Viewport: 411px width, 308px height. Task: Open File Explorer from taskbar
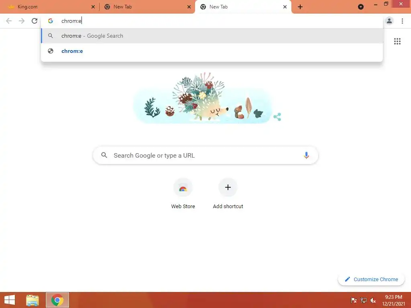point(33,300)
